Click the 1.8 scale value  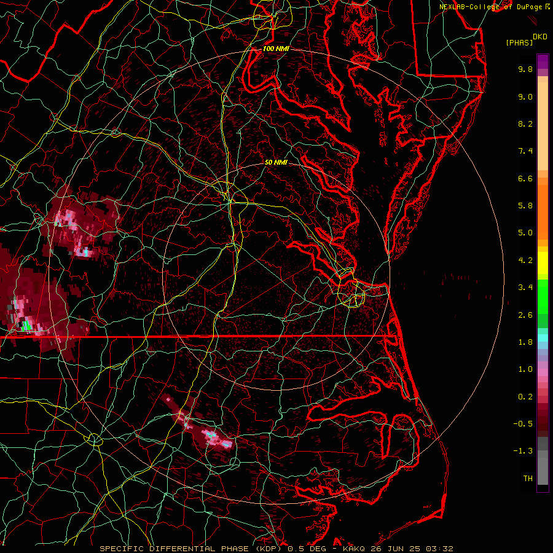pos(525,342)
